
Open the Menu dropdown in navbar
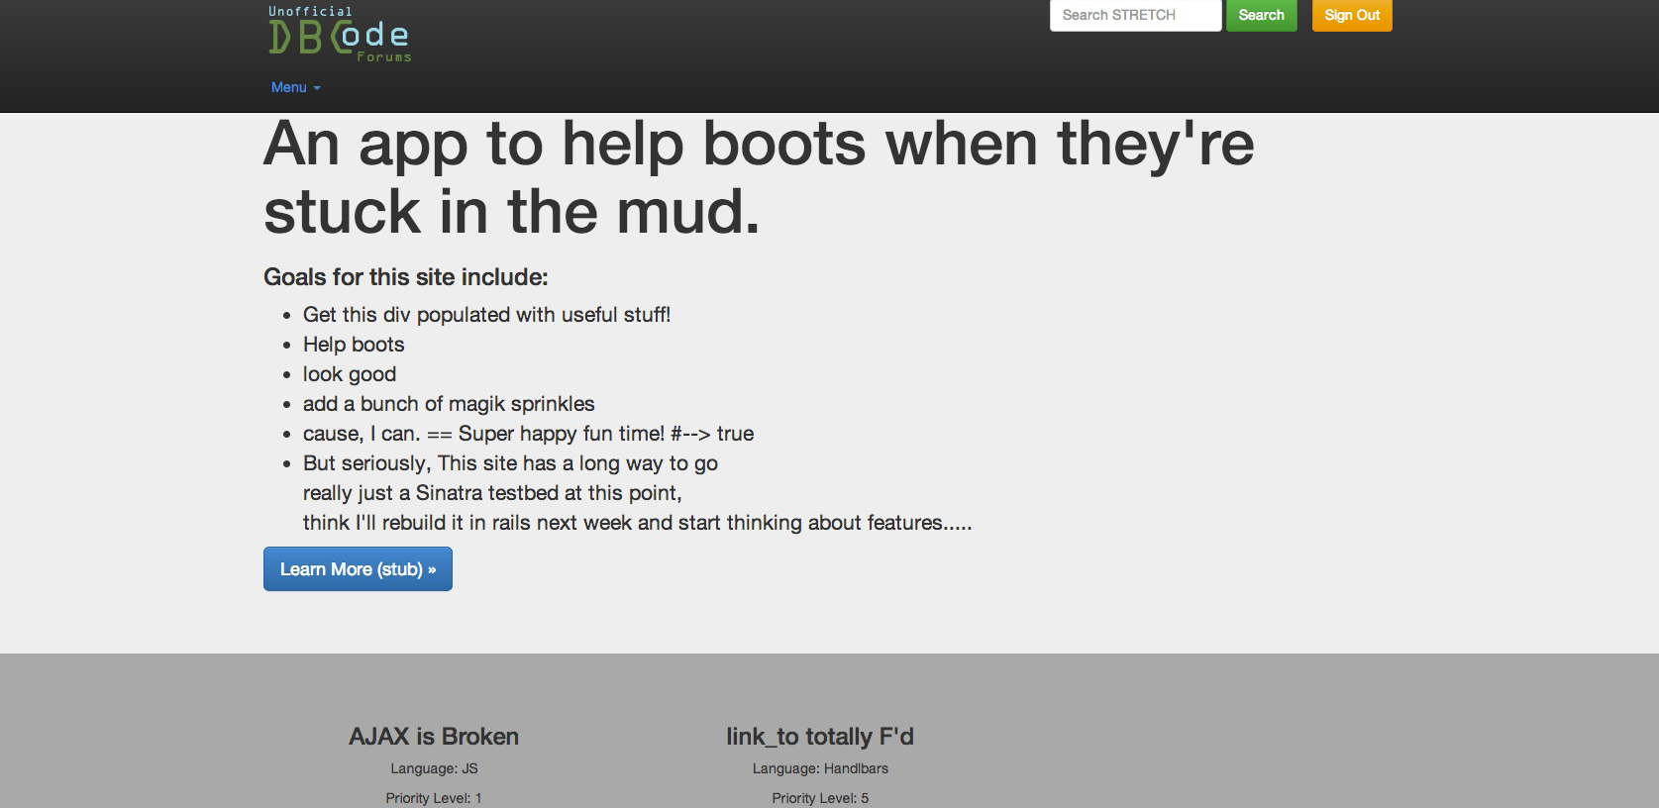295,87
